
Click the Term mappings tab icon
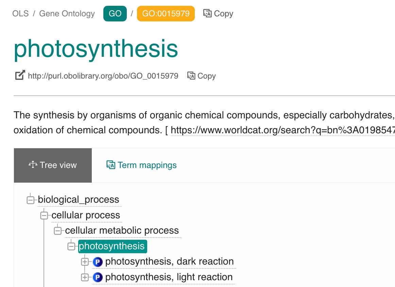[x=111, y=165]
